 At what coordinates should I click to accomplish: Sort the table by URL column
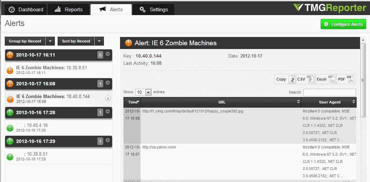(221, 102)
